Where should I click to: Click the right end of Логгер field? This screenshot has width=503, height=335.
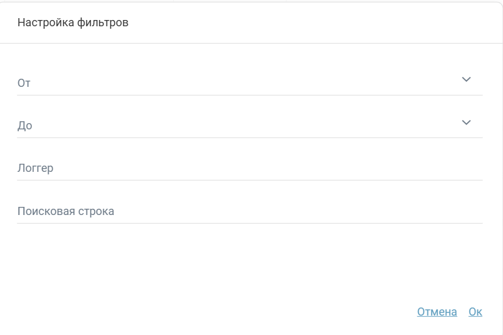pyautogui.click(x=463, y=168)
